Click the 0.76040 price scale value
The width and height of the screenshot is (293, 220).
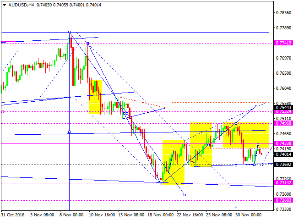(x=283, y=88)
